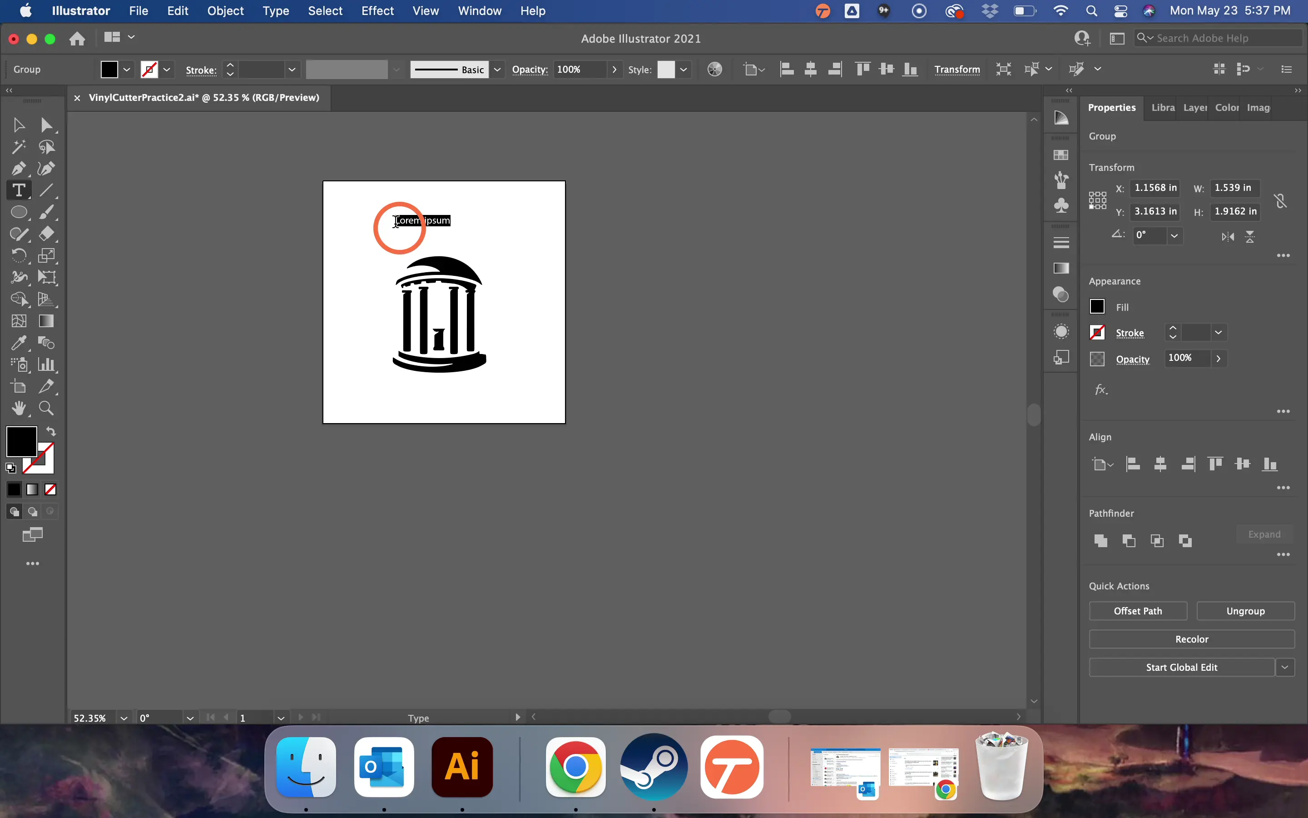This screenshot has height=818, width=1308.
Task: Click the Recolor Artwork wheel icon
Action: point(714,69)
